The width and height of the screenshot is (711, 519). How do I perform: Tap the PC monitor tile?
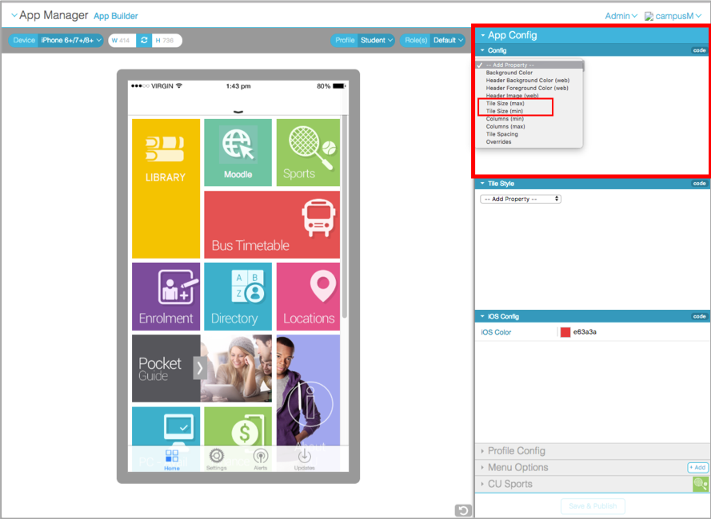click(166, 426)
